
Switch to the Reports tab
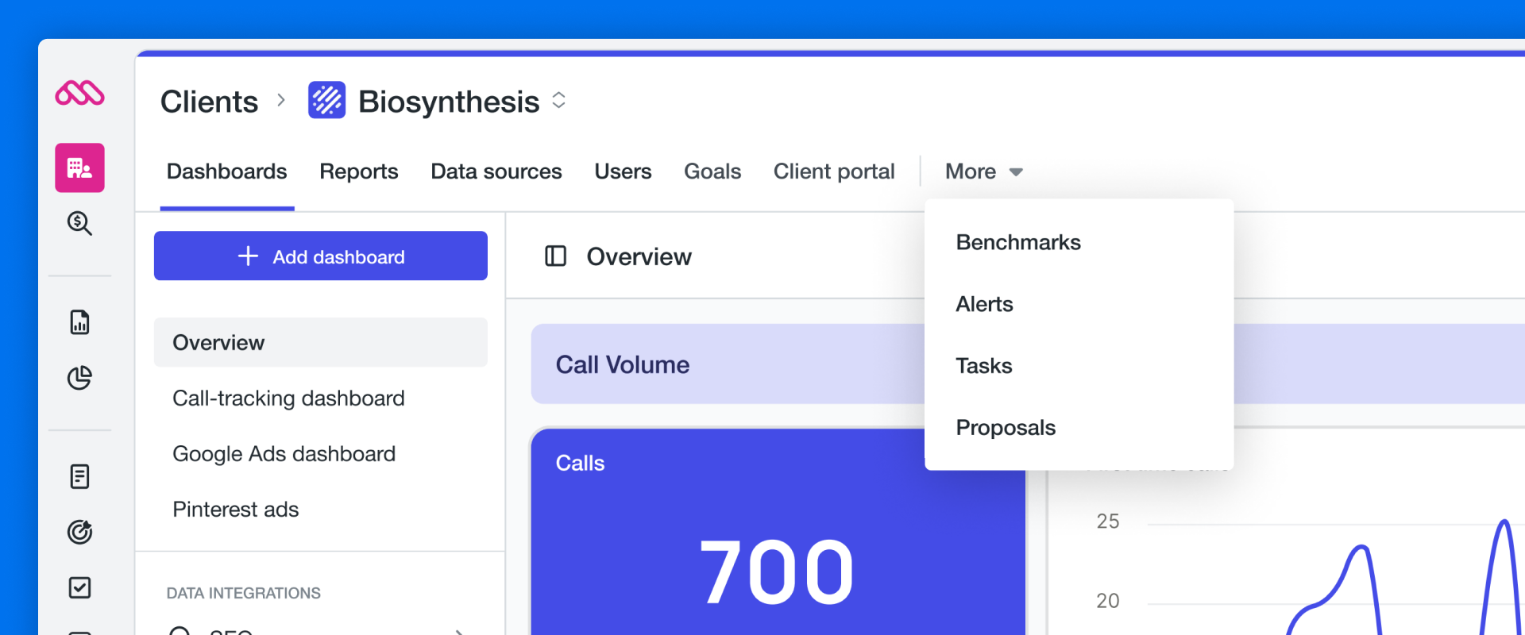coord(358,171)
